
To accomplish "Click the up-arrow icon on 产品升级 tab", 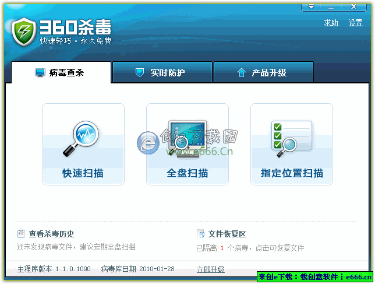I will [x=241, y=73].
